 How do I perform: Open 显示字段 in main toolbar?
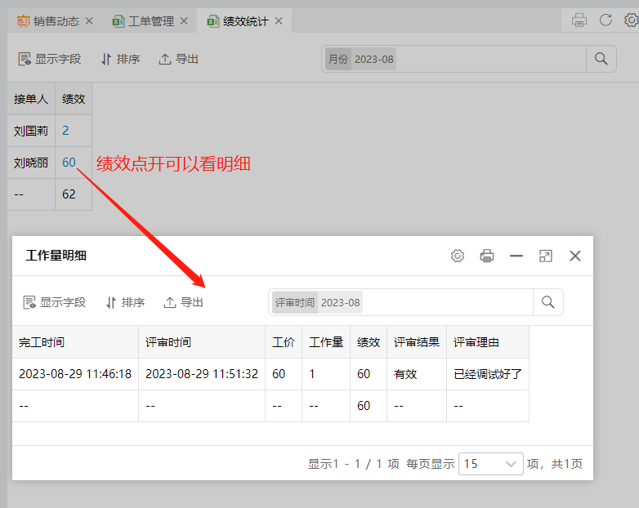tap(49, 59)
